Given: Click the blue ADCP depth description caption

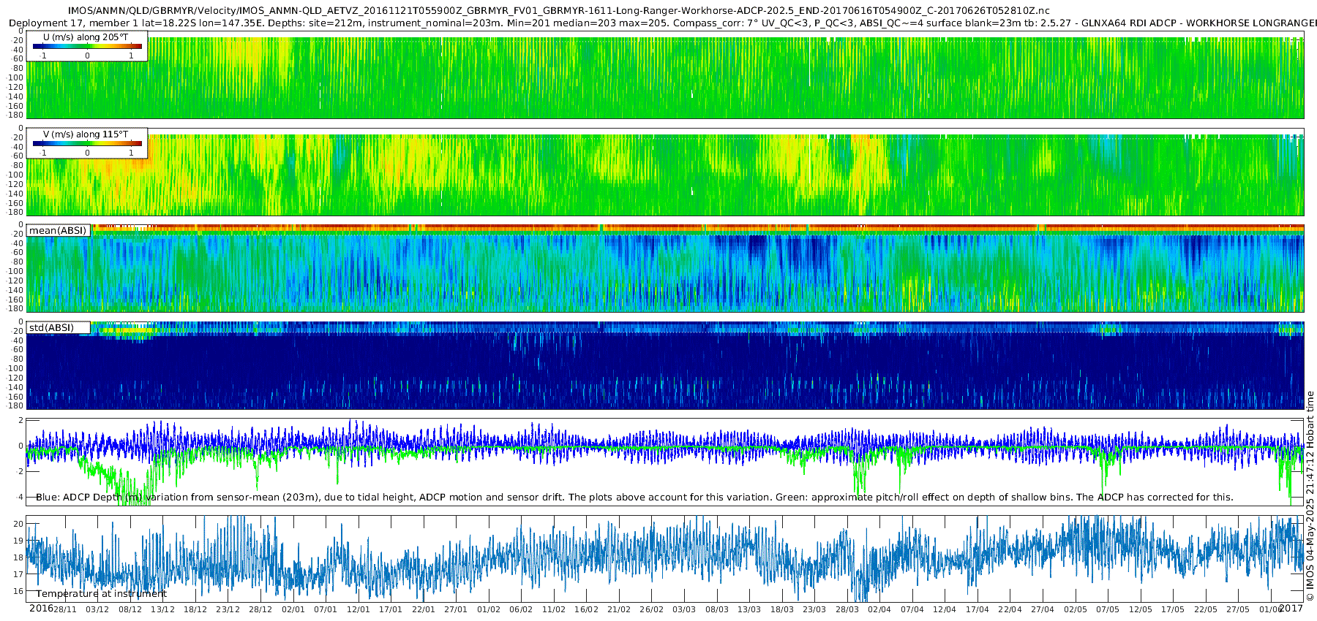Looking at the screenshot, I should (634, 497).
